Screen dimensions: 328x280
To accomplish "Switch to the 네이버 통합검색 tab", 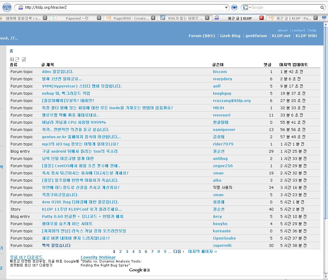I will click(x=24, y=18).
